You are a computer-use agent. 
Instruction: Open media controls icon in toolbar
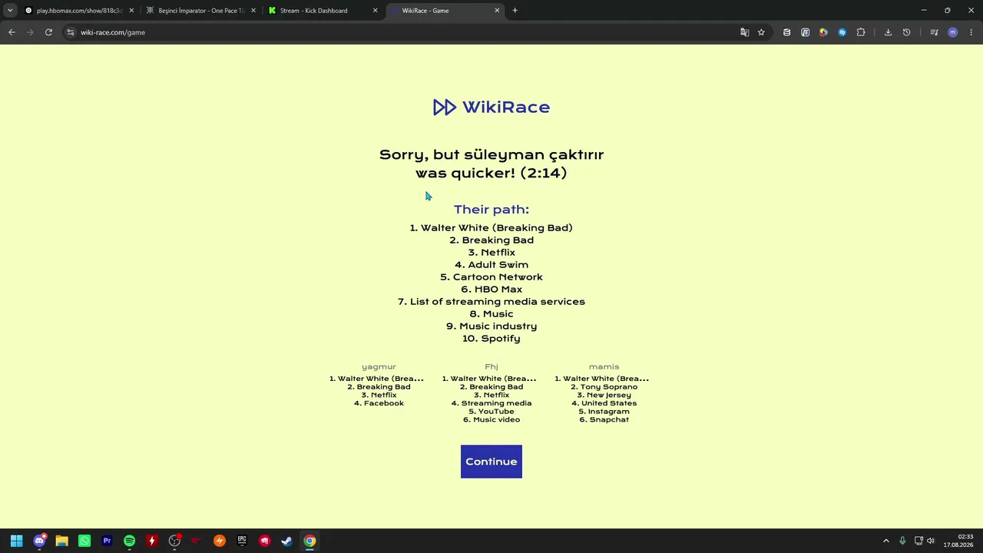click(x=934, y=32)
